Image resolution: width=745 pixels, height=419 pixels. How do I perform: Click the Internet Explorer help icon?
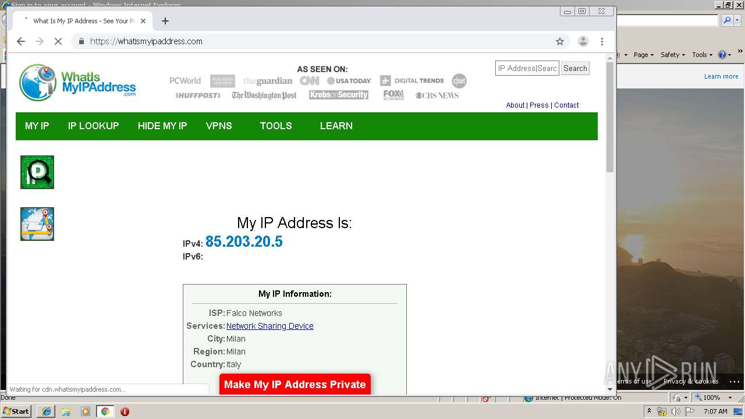tap(722, 55)
